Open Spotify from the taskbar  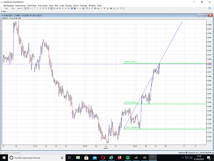[128, 158]
